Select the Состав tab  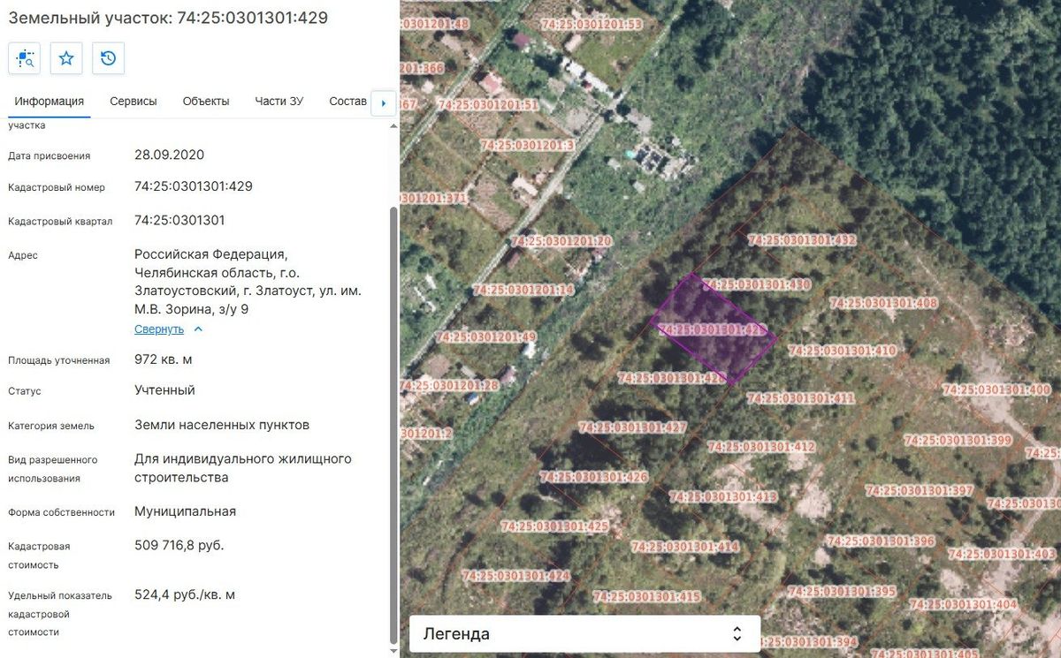click(x=347, y=102)
